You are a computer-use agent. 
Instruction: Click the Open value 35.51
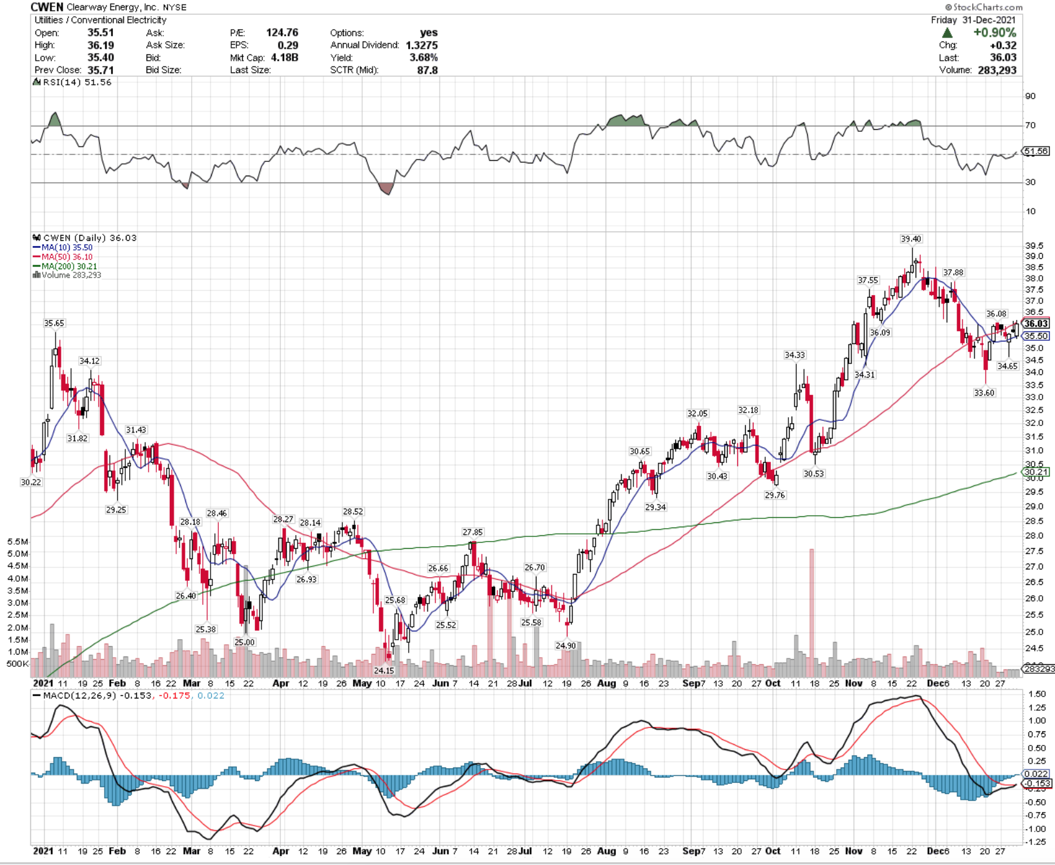[101, 33]
